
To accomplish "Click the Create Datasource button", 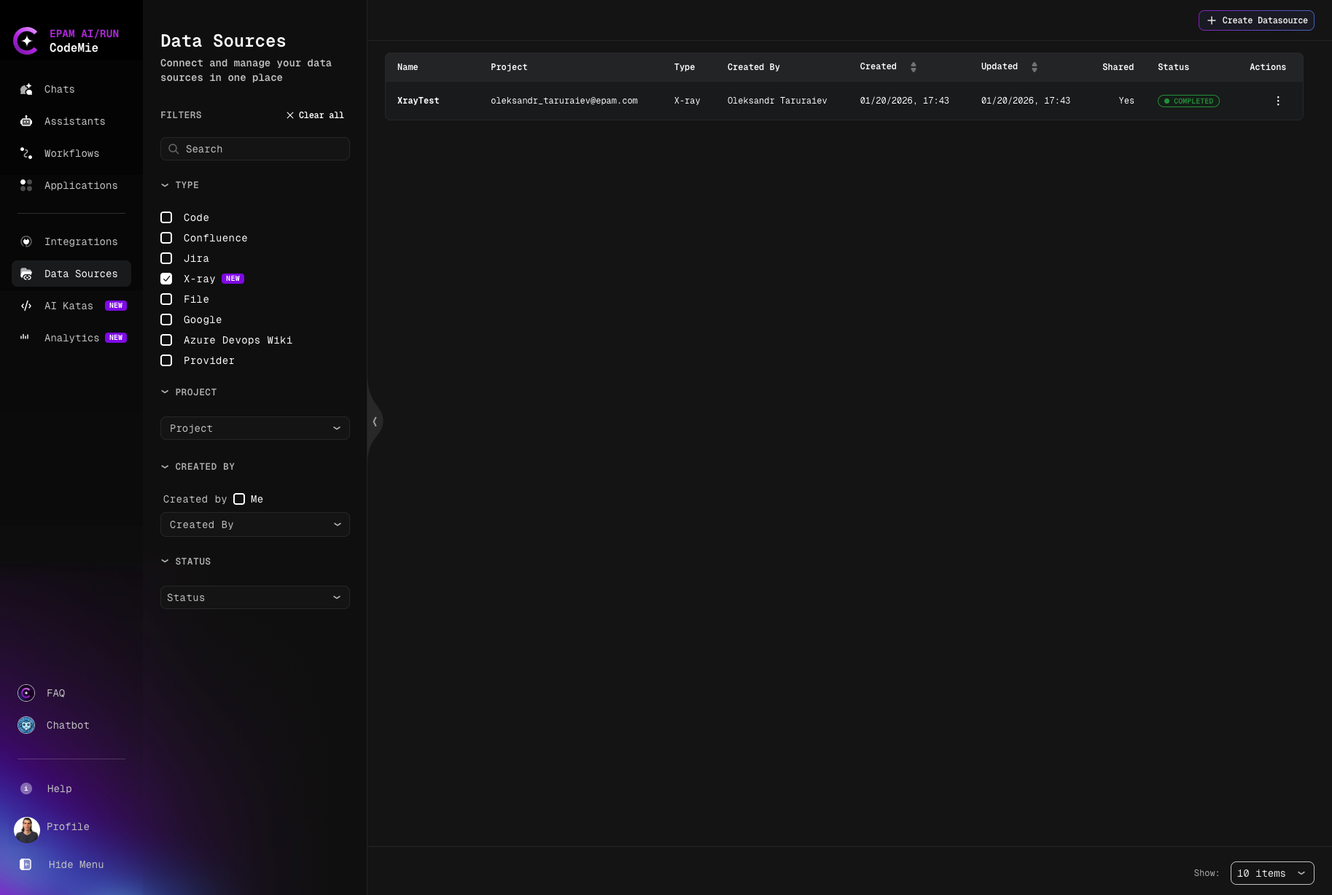I will coord(1256,20).
